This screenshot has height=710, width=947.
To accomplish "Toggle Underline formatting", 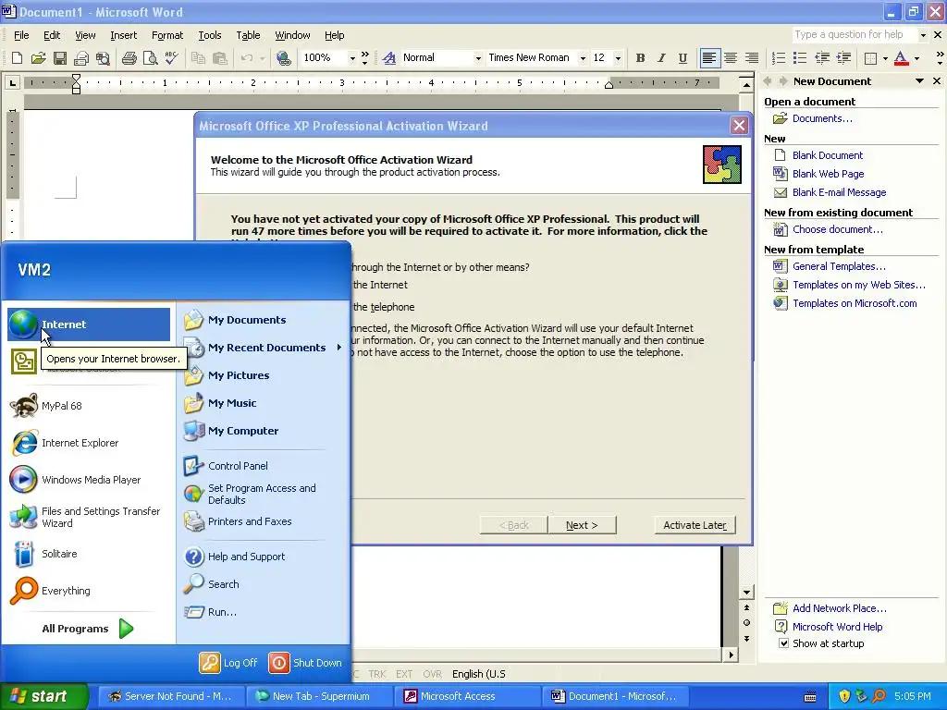I will [683, 58].
